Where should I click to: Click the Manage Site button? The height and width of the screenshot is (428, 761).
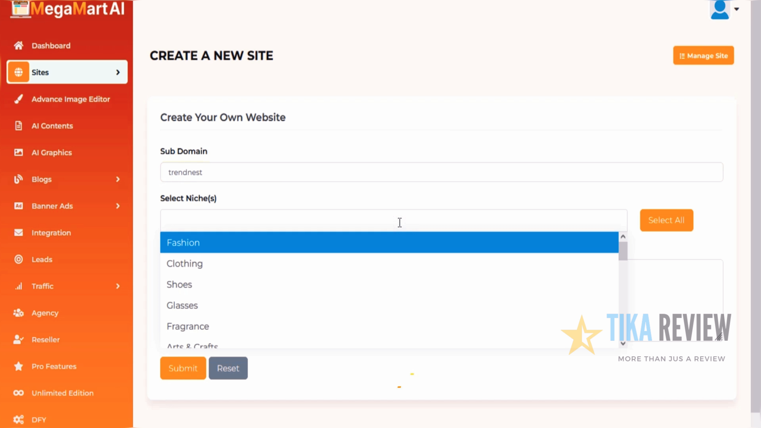(704, 55)
